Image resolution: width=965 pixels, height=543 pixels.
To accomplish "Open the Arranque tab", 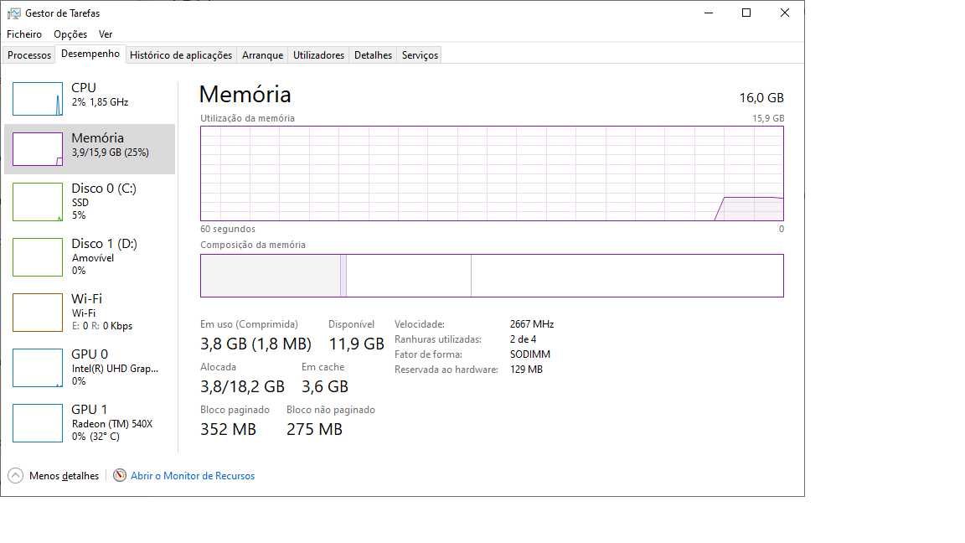I will tap(263, 55).
